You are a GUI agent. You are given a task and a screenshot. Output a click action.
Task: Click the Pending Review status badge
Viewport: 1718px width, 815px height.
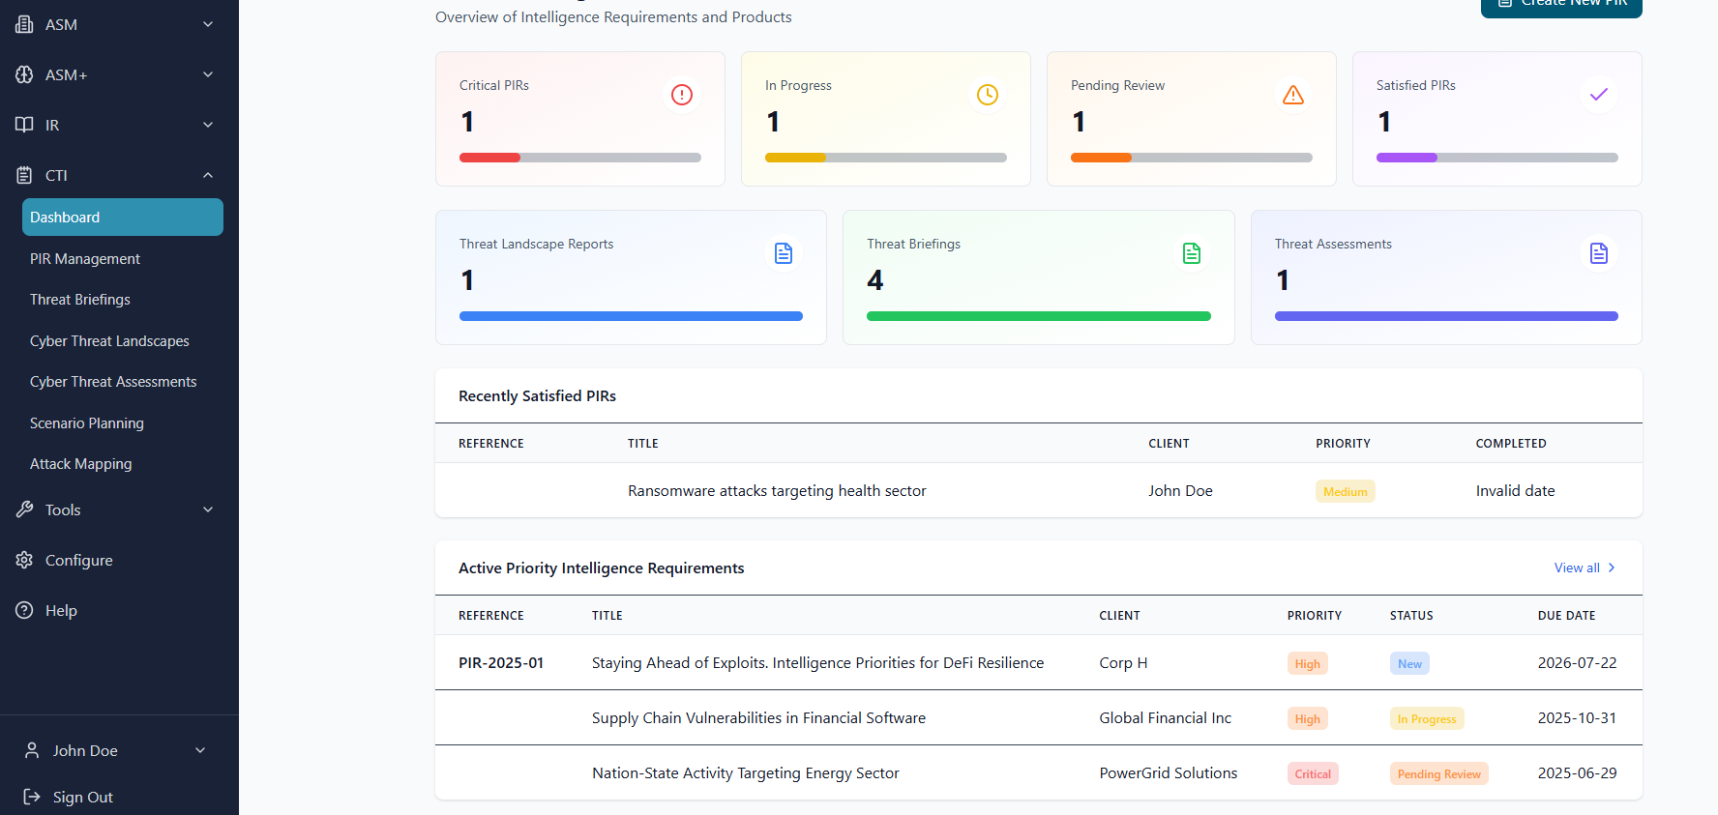[1438, 773]
